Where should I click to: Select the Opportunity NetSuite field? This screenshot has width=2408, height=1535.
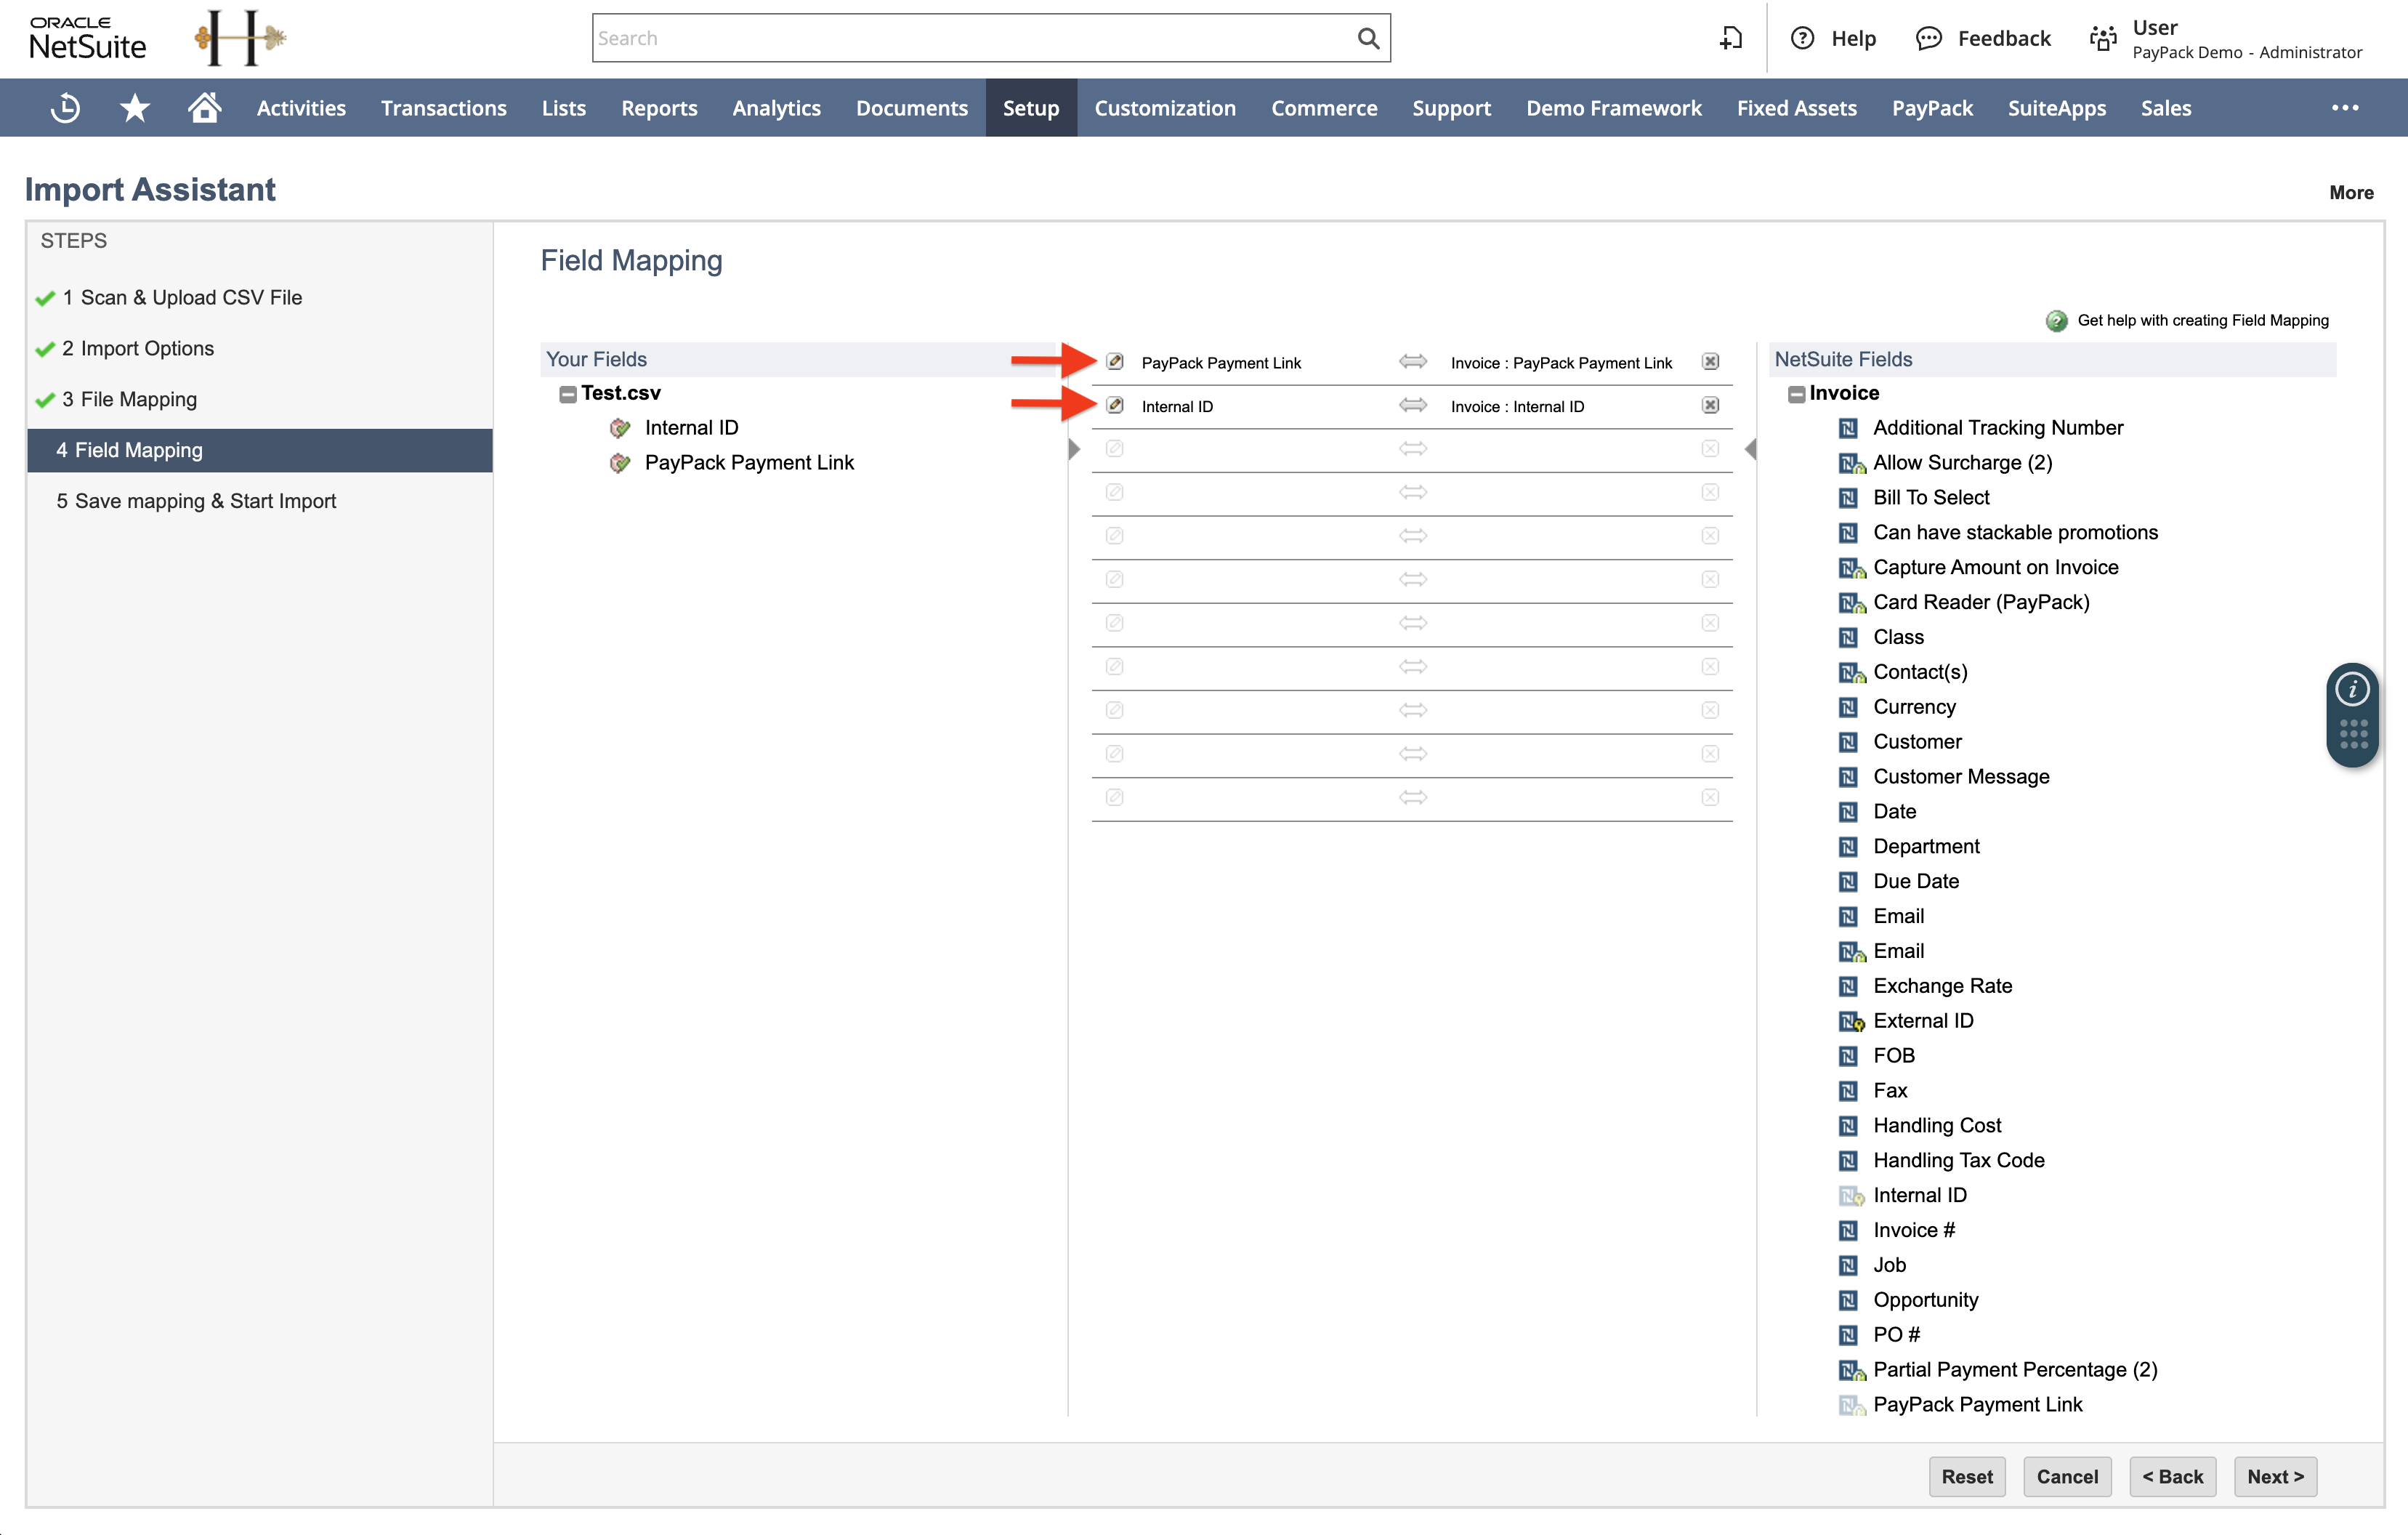1925,1300
